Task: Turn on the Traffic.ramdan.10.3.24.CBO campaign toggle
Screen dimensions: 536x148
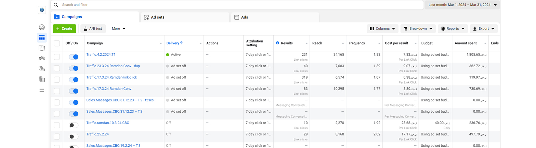Action: 74,125
